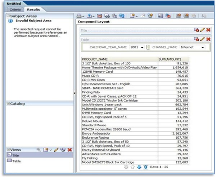Click the edit view pencil in Views pane

pos(56,150)
